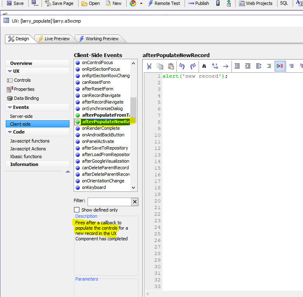Click the Redo arrow icon
Screen dimensions: 303x297
coord(193,66)
